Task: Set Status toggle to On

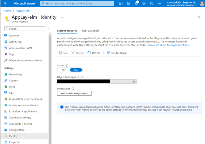Action: pyautogui.click(x=76, y=70)
